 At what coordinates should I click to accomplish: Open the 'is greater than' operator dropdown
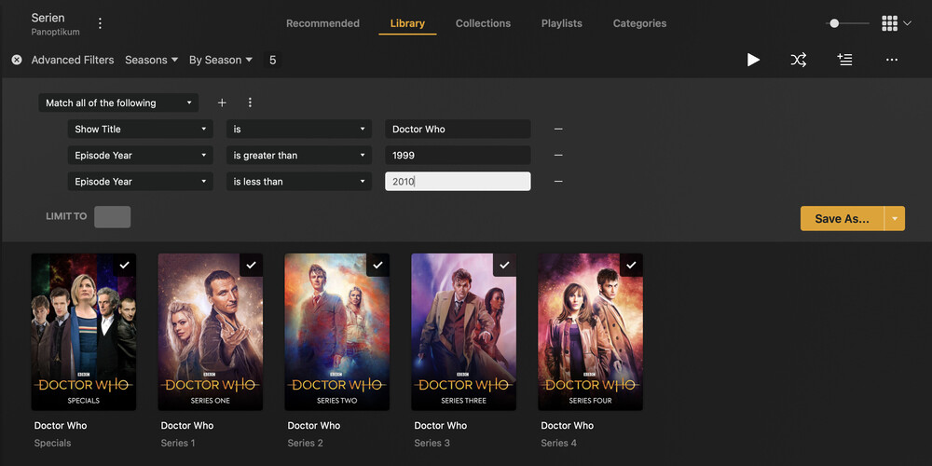point(299,155)
